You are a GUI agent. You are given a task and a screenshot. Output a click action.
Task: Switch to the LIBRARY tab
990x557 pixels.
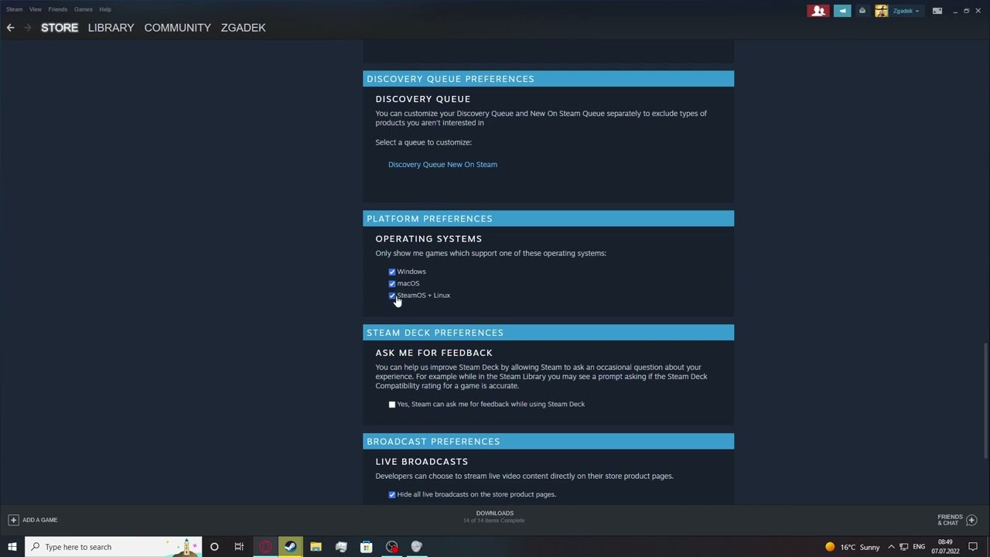(x=111, y=28)
